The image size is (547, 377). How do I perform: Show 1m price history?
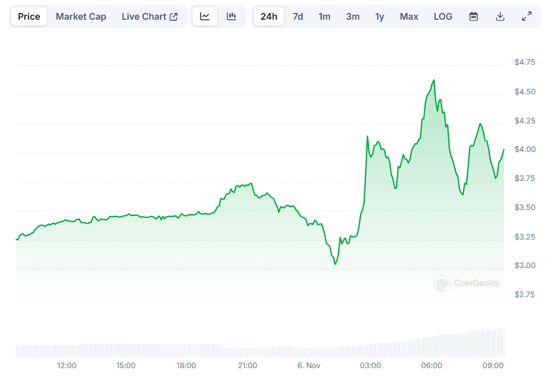(x=324, y=17)
